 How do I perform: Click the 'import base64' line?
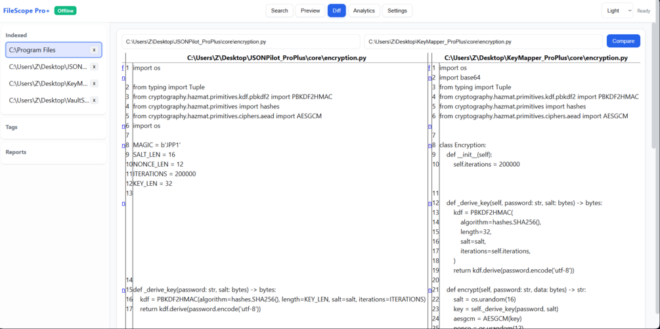[x=460, y=77]
